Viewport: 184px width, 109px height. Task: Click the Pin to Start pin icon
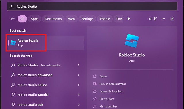coord(95,99)
